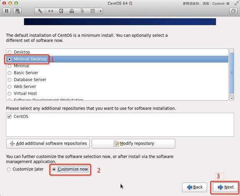Click Add additional software repositories
The image size is (240, 196).
tap(48, 144)
